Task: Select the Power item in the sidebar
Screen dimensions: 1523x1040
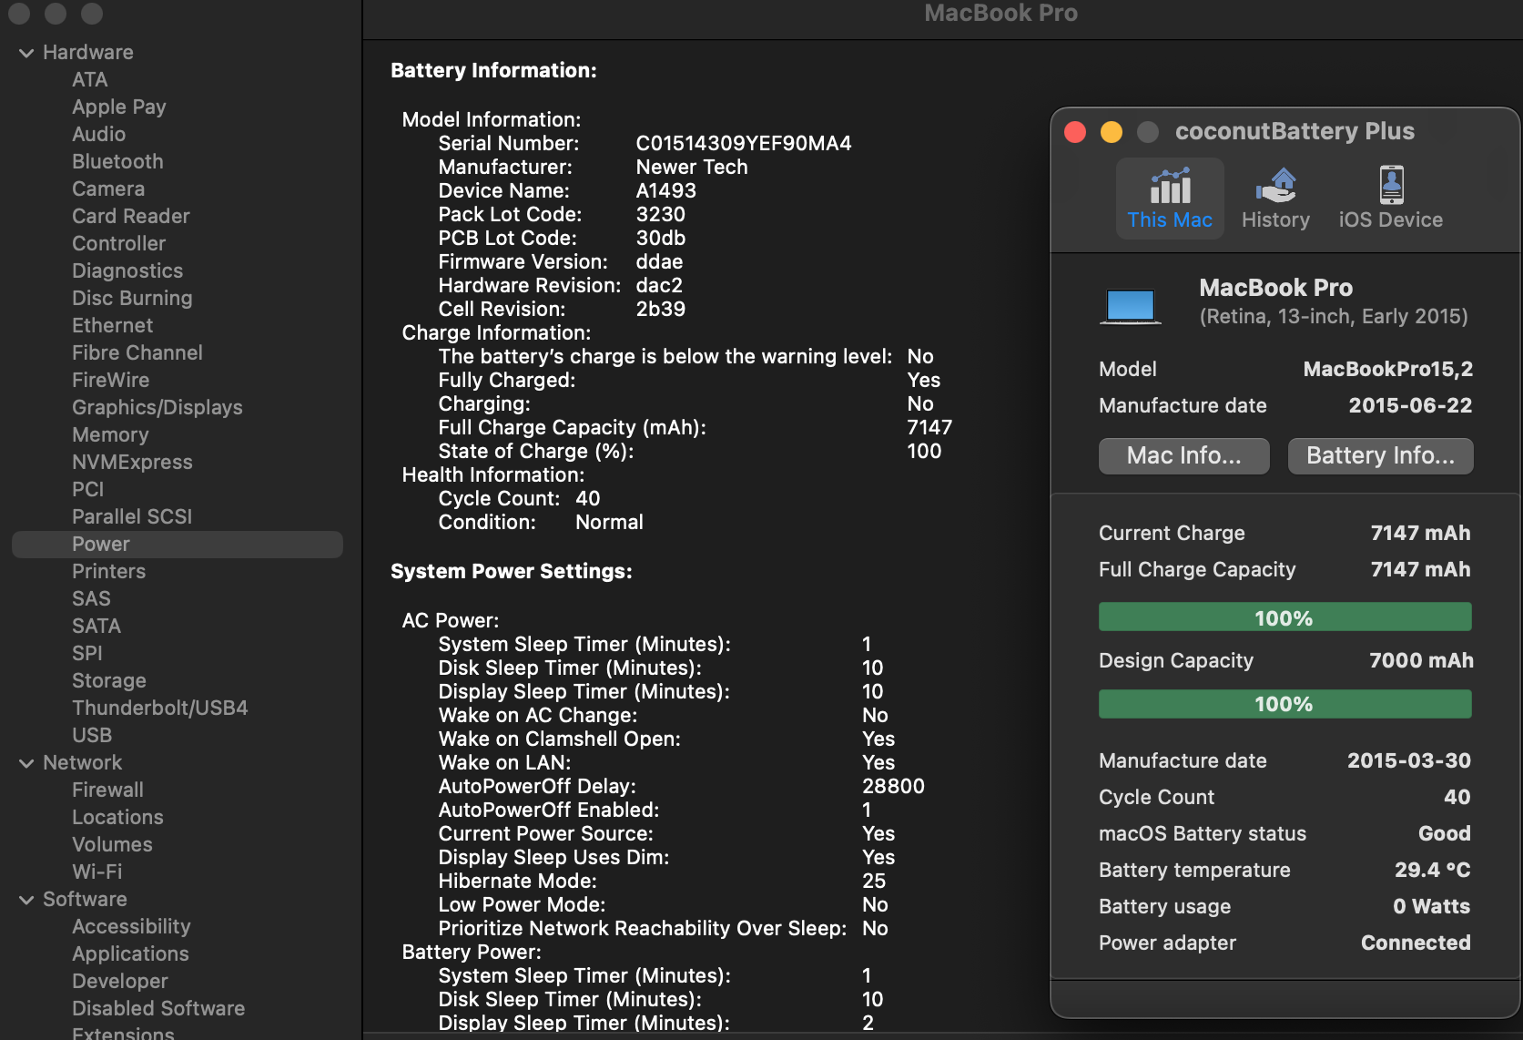Action: (x=178, y=545)
